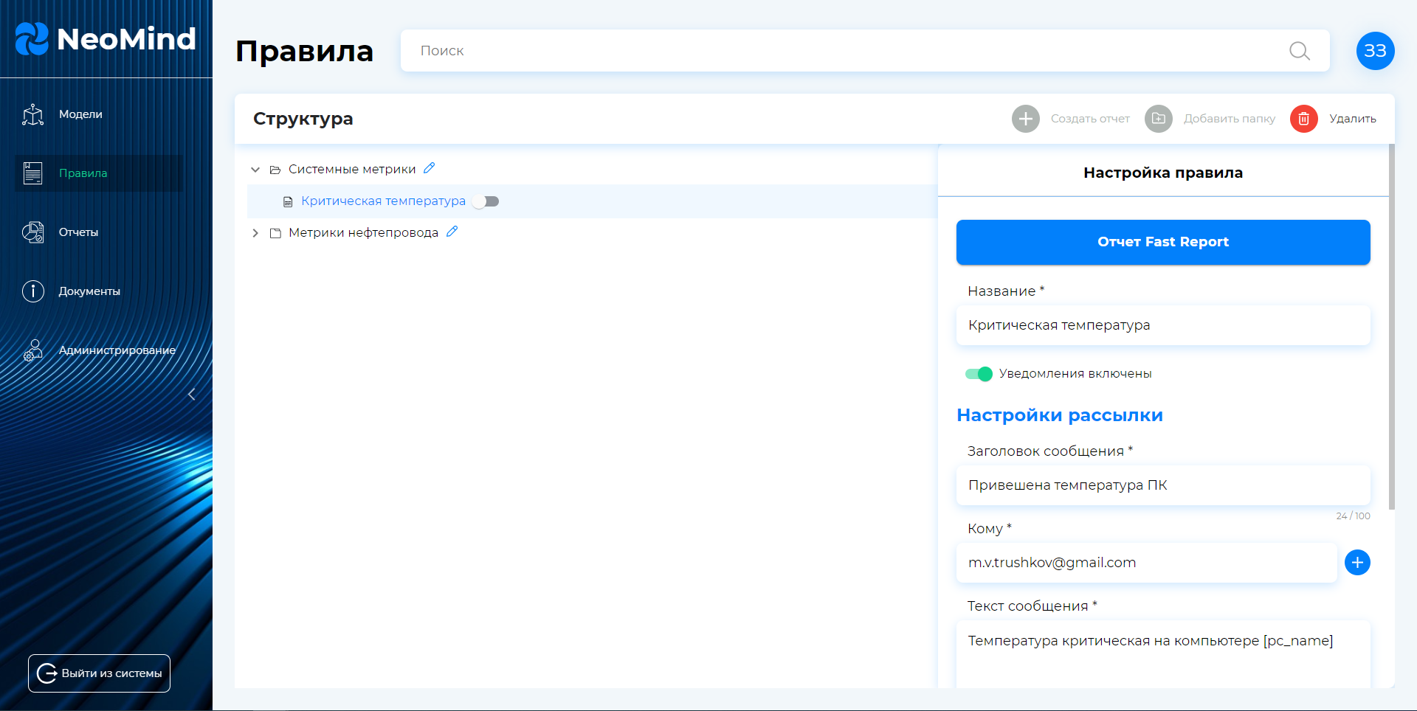This screenshot has width=1417, height=711.
Task: Disable the Уведомления включены switch
Action: point(979,374)
